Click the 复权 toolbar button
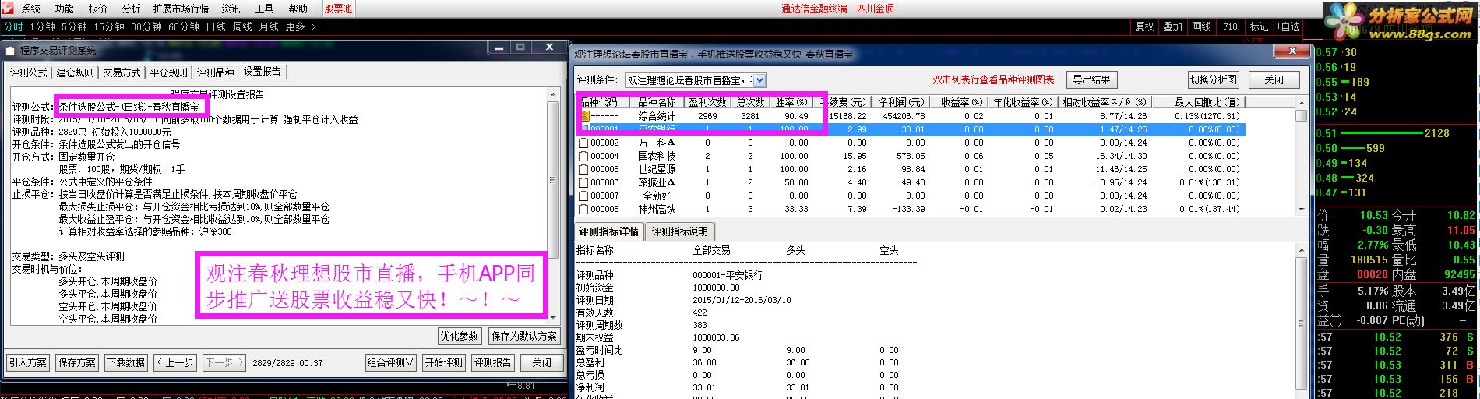The image size is (1480, 399). 1144,26
